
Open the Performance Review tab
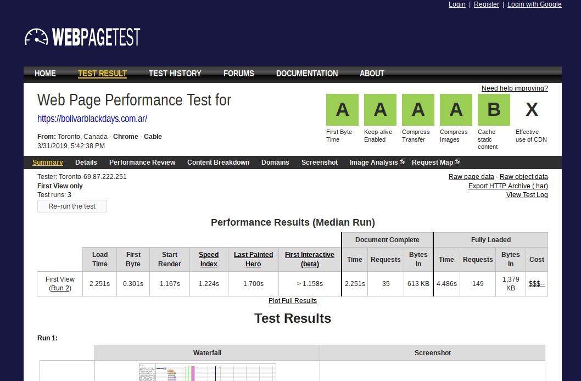click(x=142, y=162)
